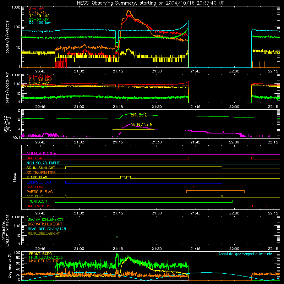Click the DECIMATION_WEIGHT legend label

(45, 224)
